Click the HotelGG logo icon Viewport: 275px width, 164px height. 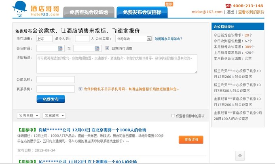[x=19, y=8]
